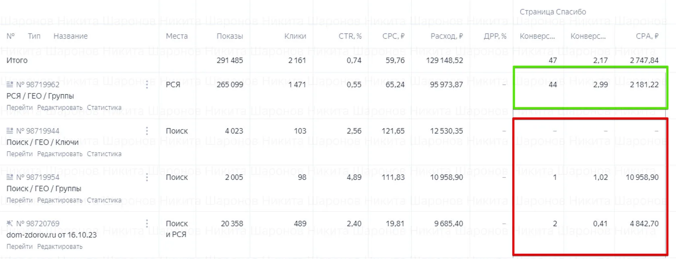
Task: Click Редактировать under dom-zdorov.ru campaign
Action: (x=60, y=247)
